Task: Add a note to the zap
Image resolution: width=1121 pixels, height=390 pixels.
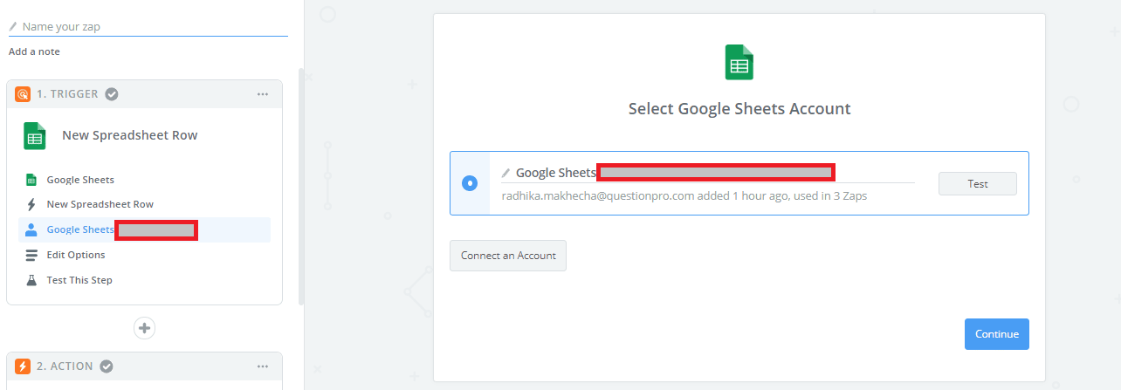Action: pyautogui.click(x=34, y=51)
